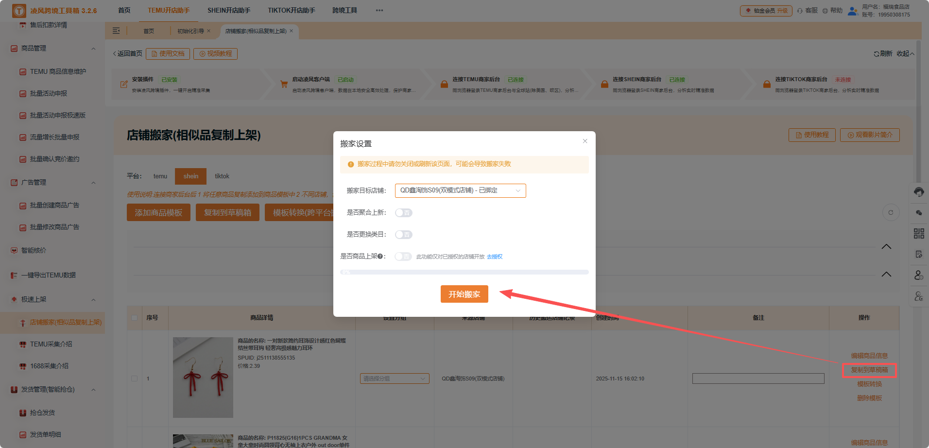Click the 智能核价 sidebar icon
Screen dimensions: 929x448
pos(13,250)
